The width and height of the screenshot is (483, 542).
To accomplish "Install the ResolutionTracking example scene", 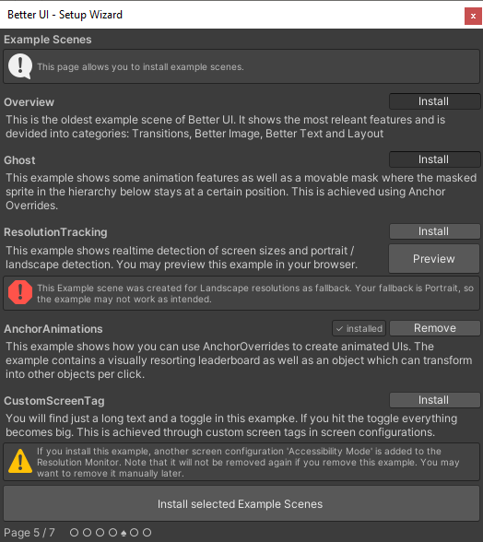I will tap(434, 231).
